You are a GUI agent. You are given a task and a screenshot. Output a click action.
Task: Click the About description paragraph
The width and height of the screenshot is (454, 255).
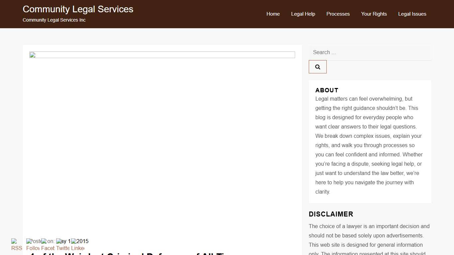tap(369, 145)
